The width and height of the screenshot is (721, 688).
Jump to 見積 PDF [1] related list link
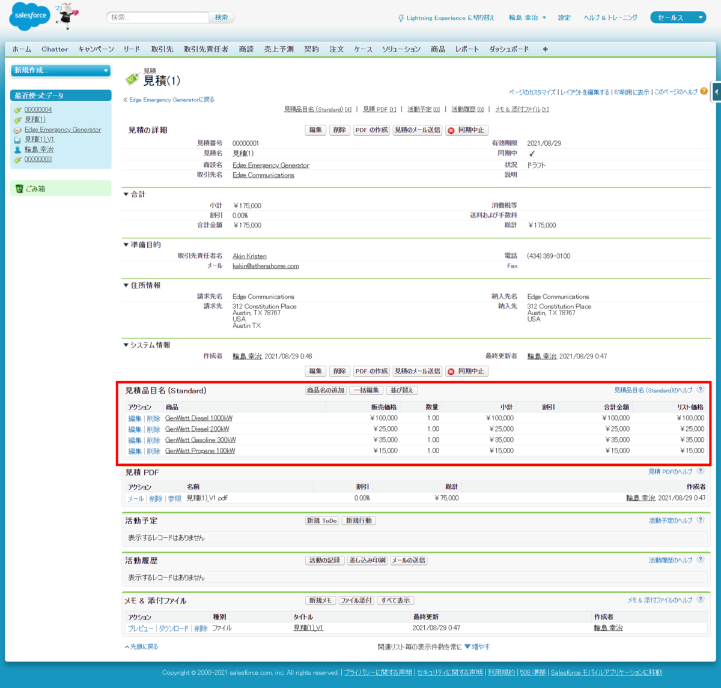pyautogui.click(x=379, y=109)
